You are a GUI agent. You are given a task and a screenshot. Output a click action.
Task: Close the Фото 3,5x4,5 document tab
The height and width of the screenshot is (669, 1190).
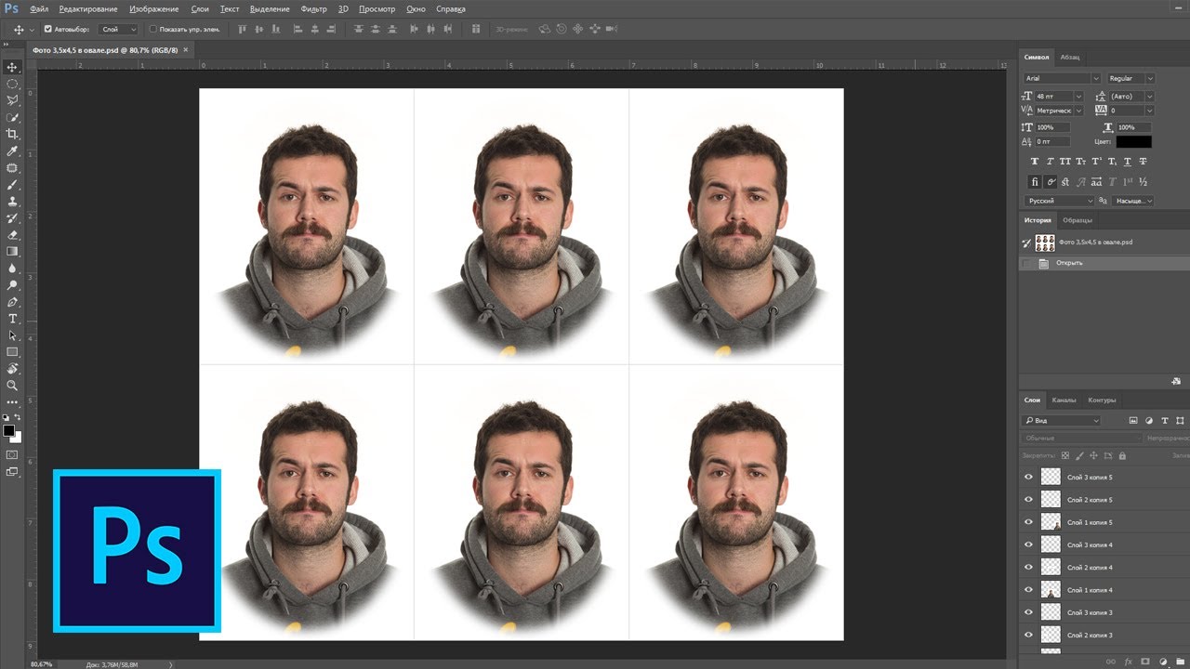coord(185,49)
